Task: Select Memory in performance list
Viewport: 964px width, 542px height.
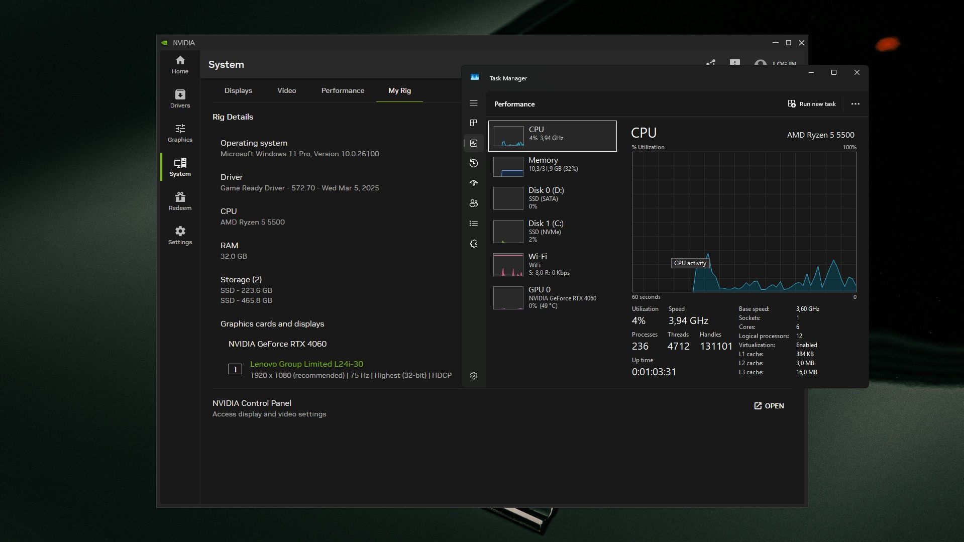Action: (x=552, y=166)
